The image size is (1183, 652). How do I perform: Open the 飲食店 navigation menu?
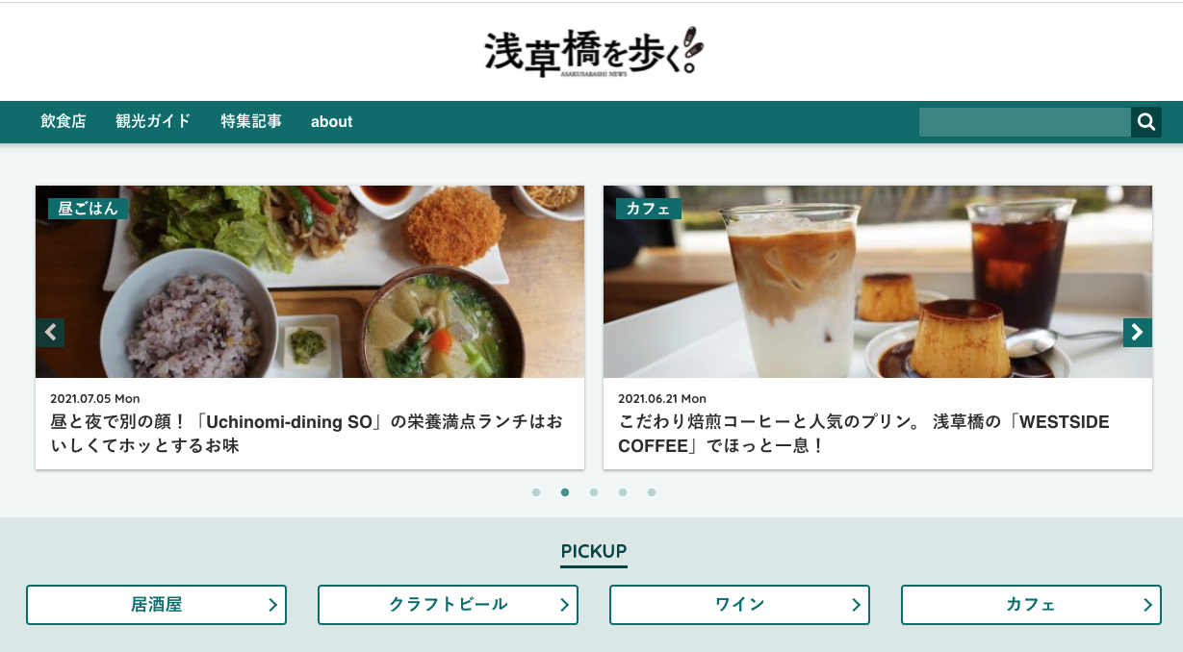[64, 121]
